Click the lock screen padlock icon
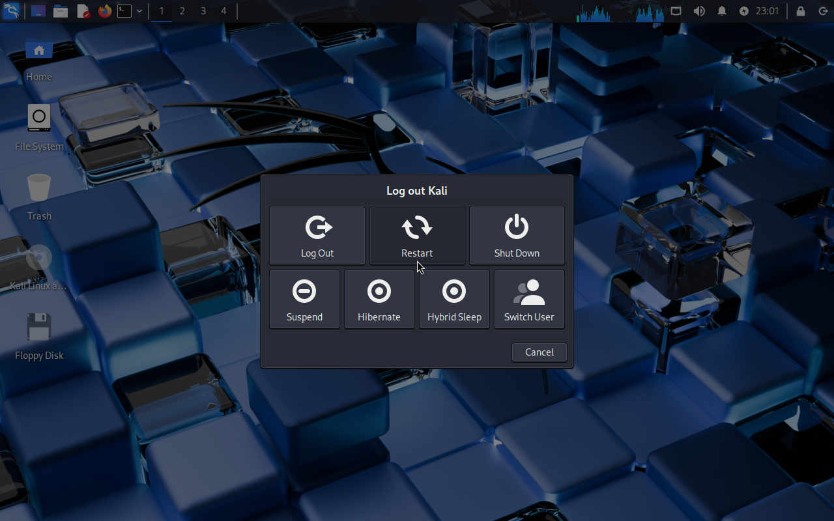This screenshot has width=834, height=521. point(801,11)
